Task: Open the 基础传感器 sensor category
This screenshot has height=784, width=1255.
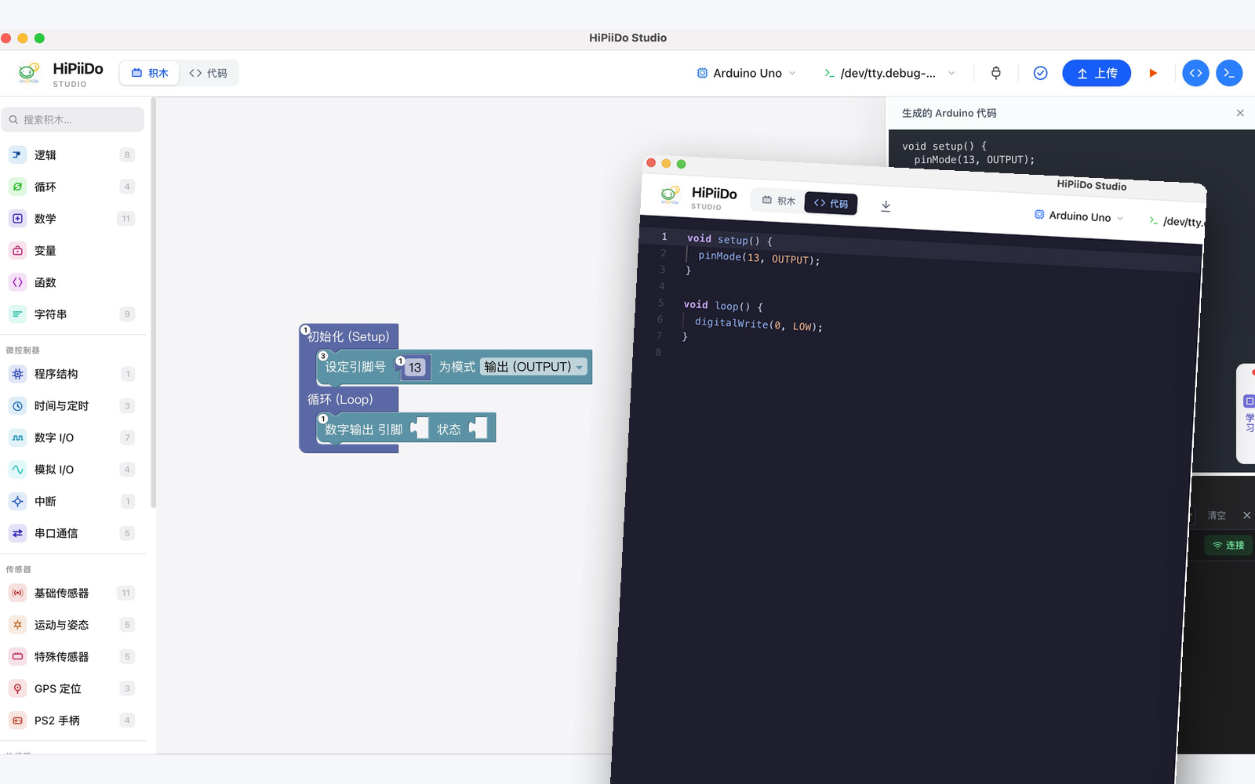Action: pos(72,593)
